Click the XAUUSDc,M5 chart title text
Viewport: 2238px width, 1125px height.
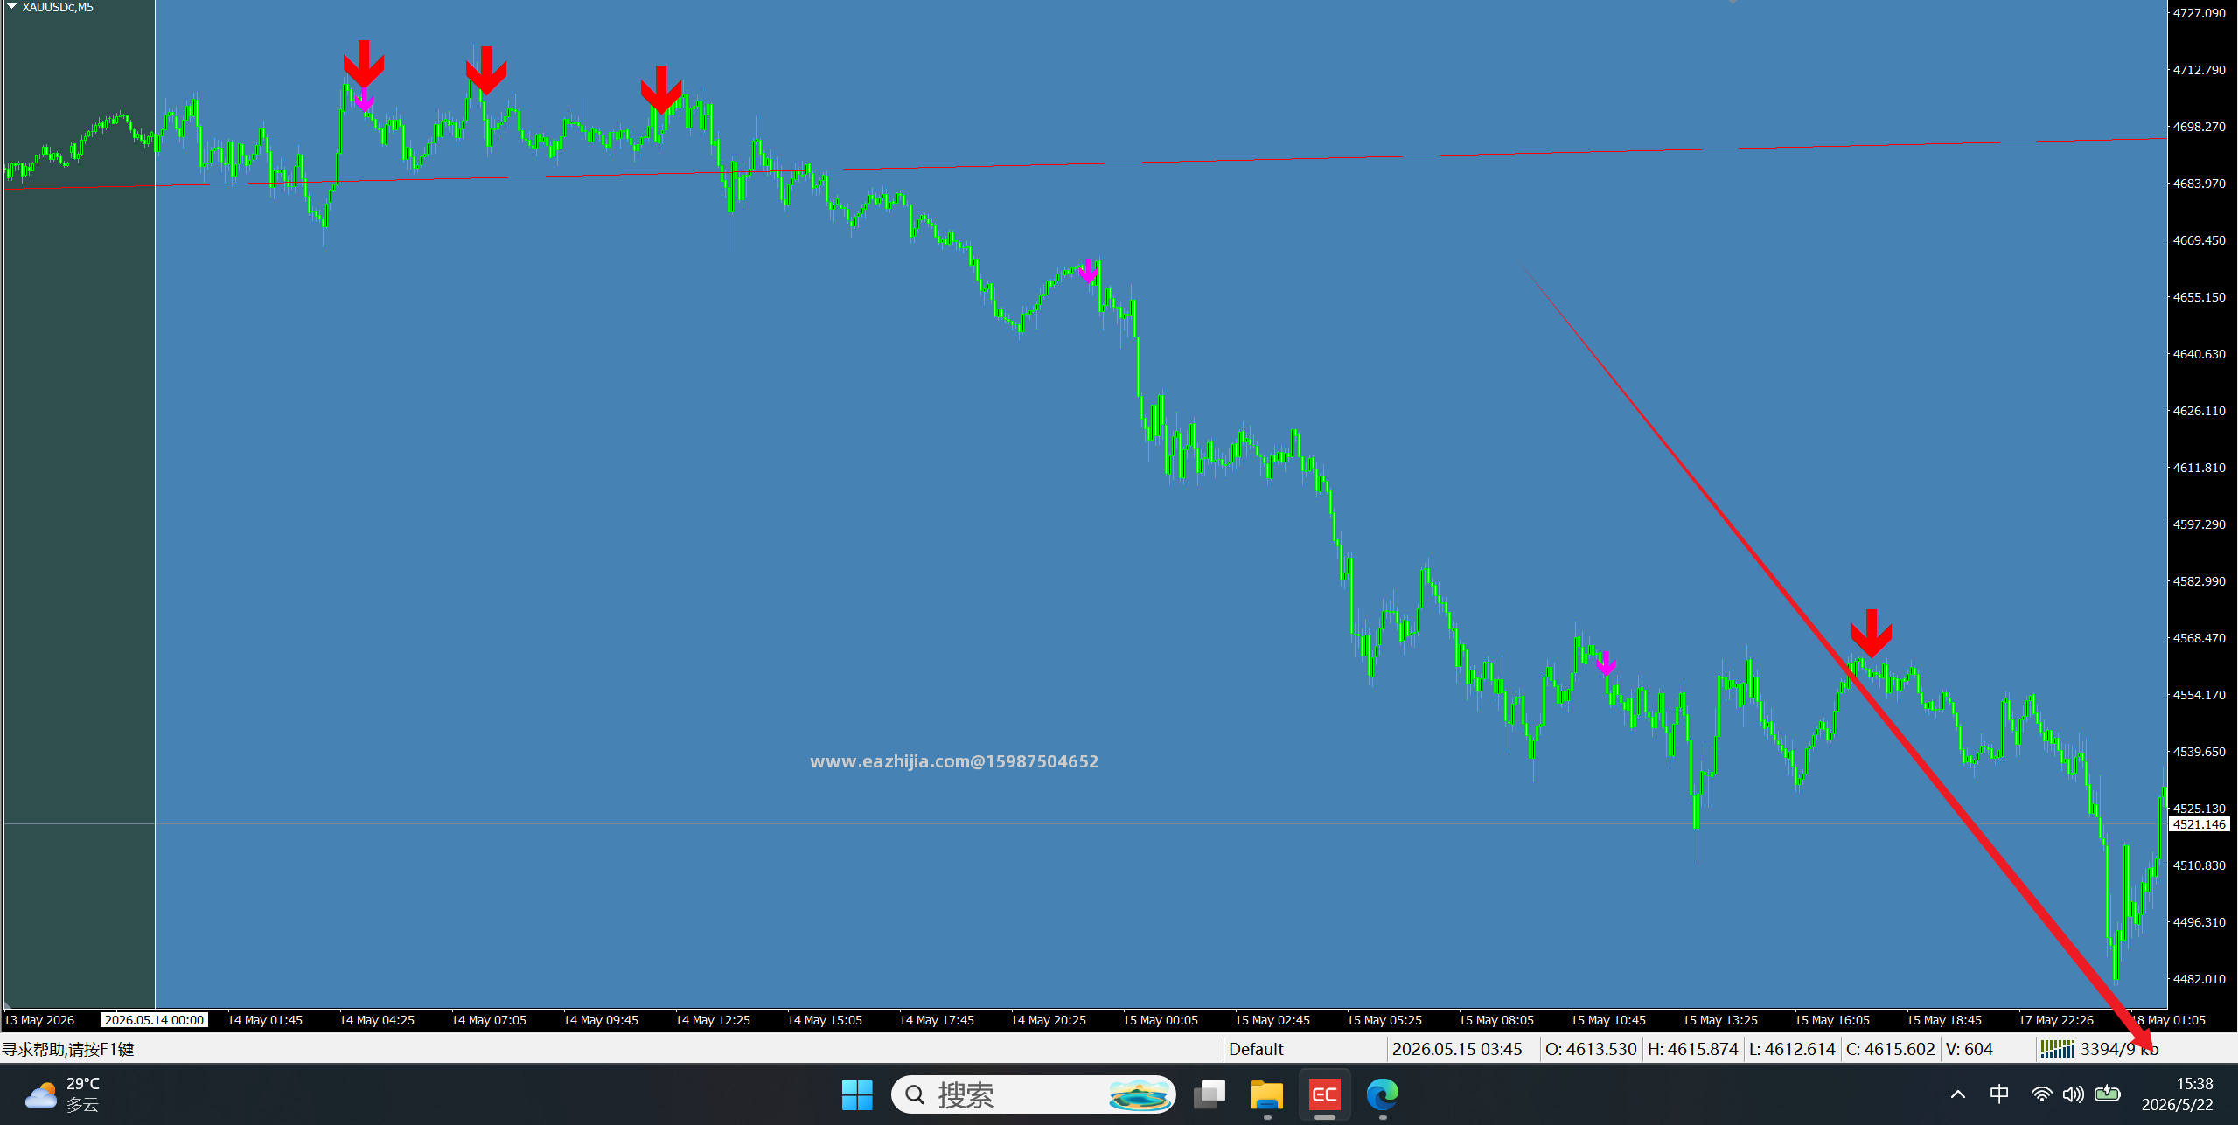coord(58,7)
